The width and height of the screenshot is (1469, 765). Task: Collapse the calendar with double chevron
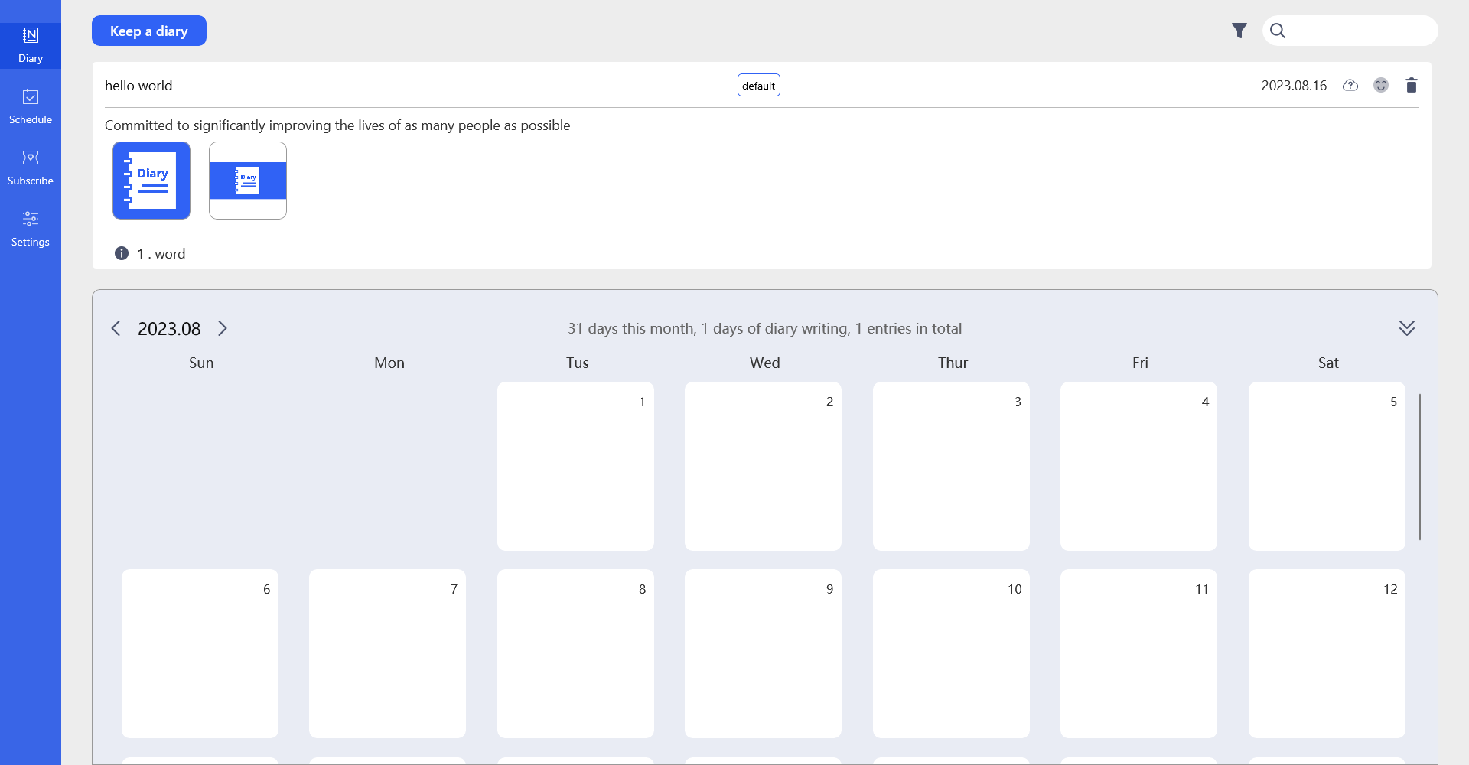click(1407, 328)
